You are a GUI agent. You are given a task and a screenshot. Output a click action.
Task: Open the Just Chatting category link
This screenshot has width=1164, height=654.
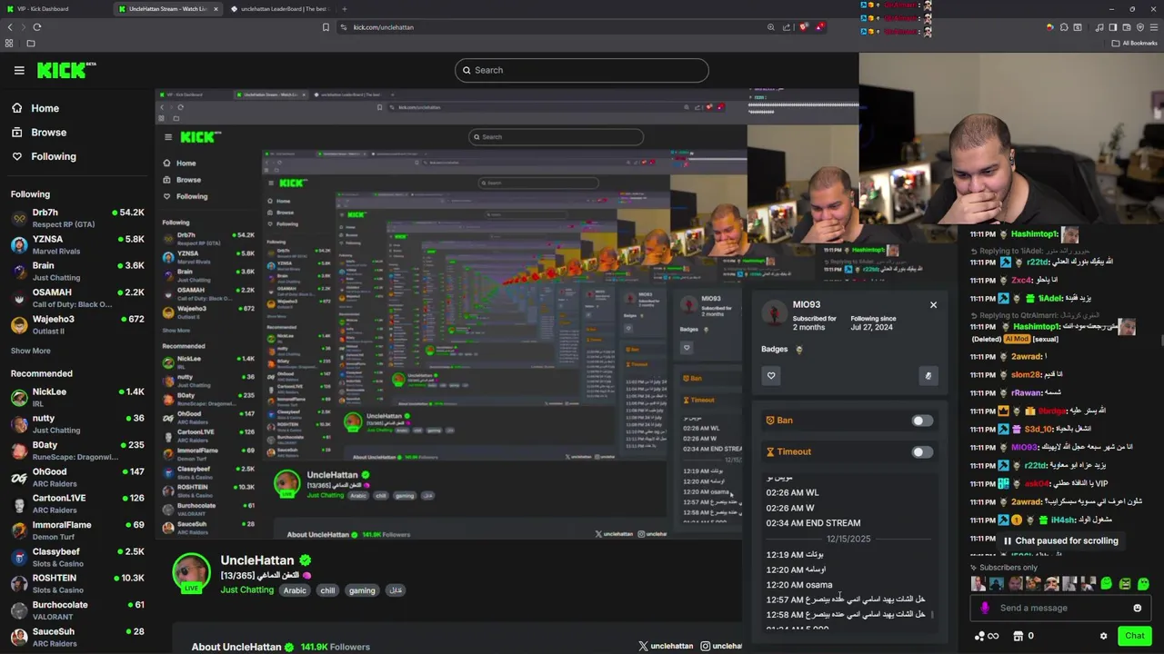click(x=246, y=590)
